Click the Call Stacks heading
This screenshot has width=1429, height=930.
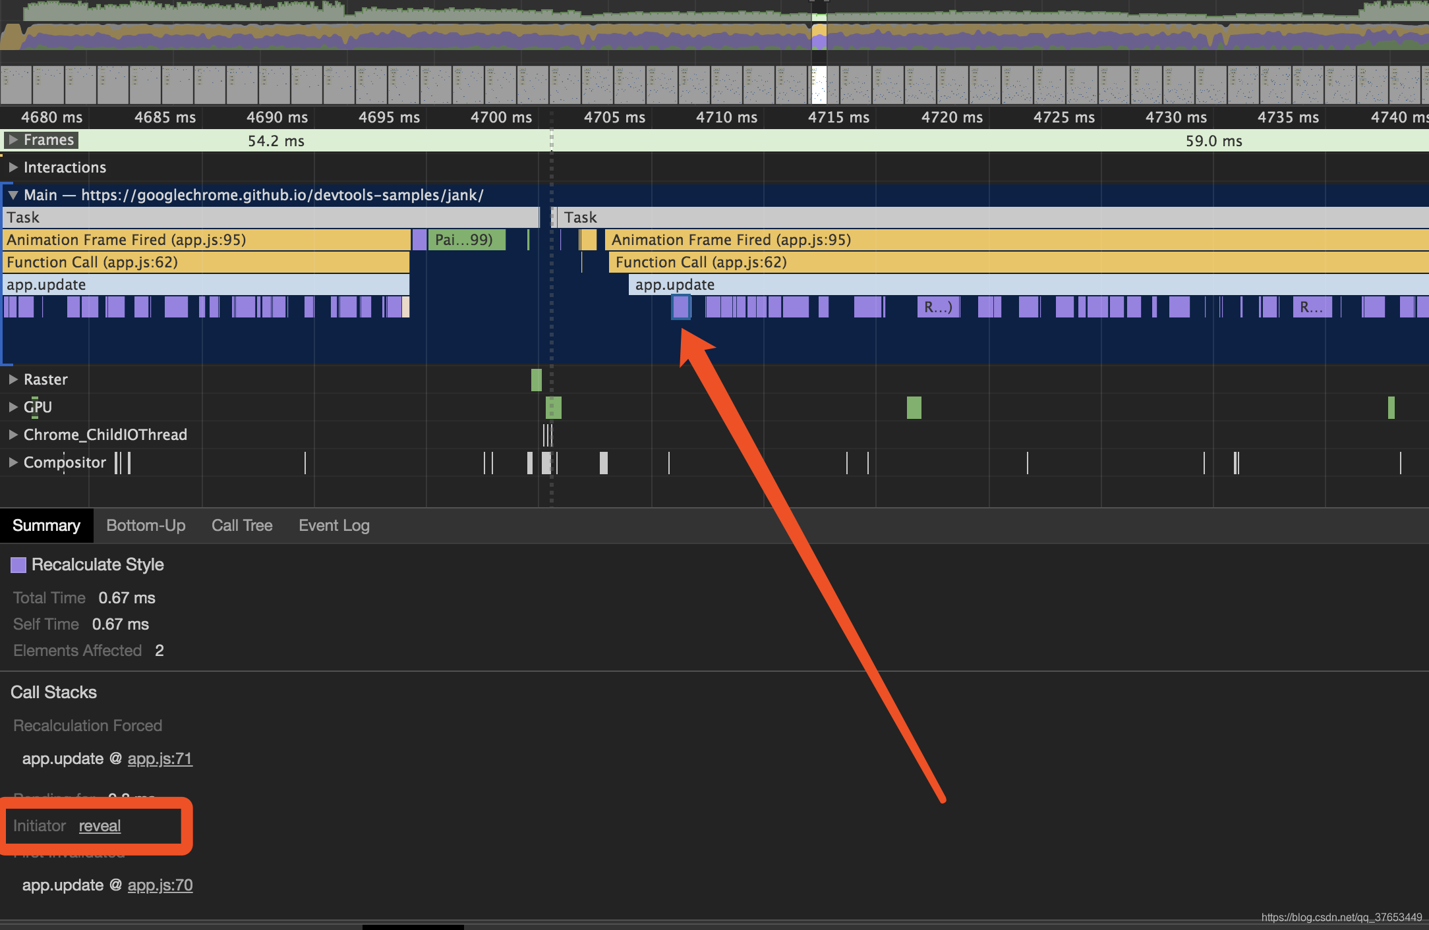click(53, 692)
